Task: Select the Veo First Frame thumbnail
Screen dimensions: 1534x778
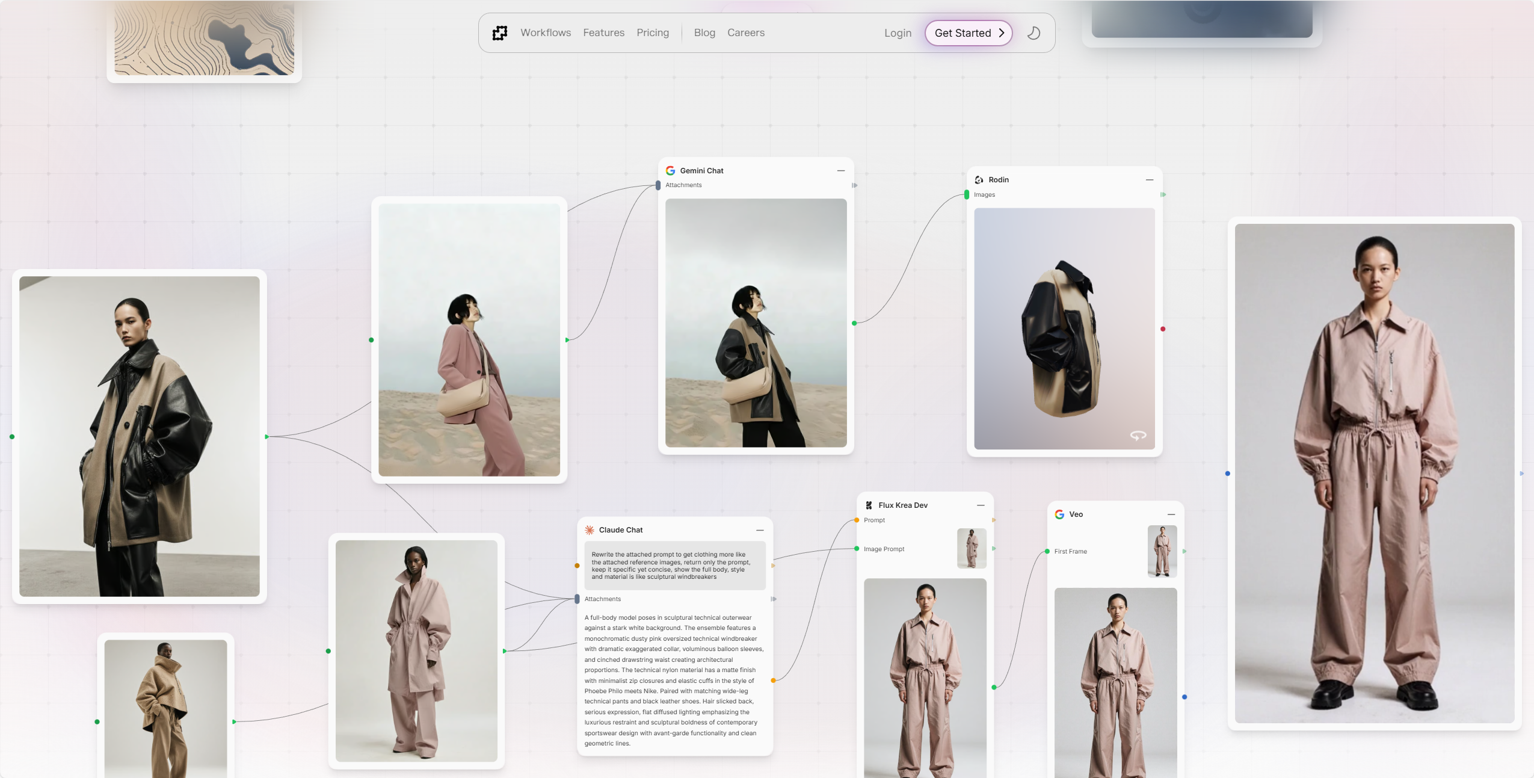Action: [x=1162, y=551]
